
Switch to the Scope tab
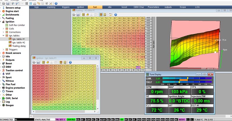[183, 7]
